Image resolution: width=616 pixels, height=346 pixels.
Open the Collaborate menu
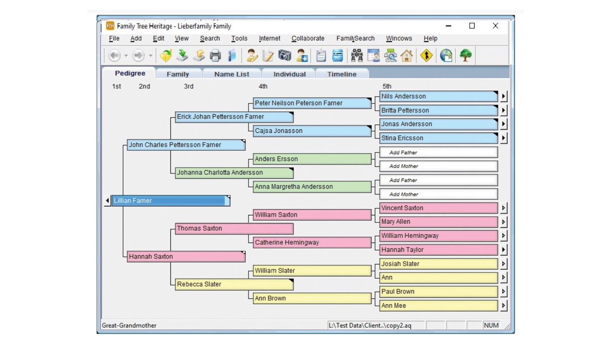point(308,38)
